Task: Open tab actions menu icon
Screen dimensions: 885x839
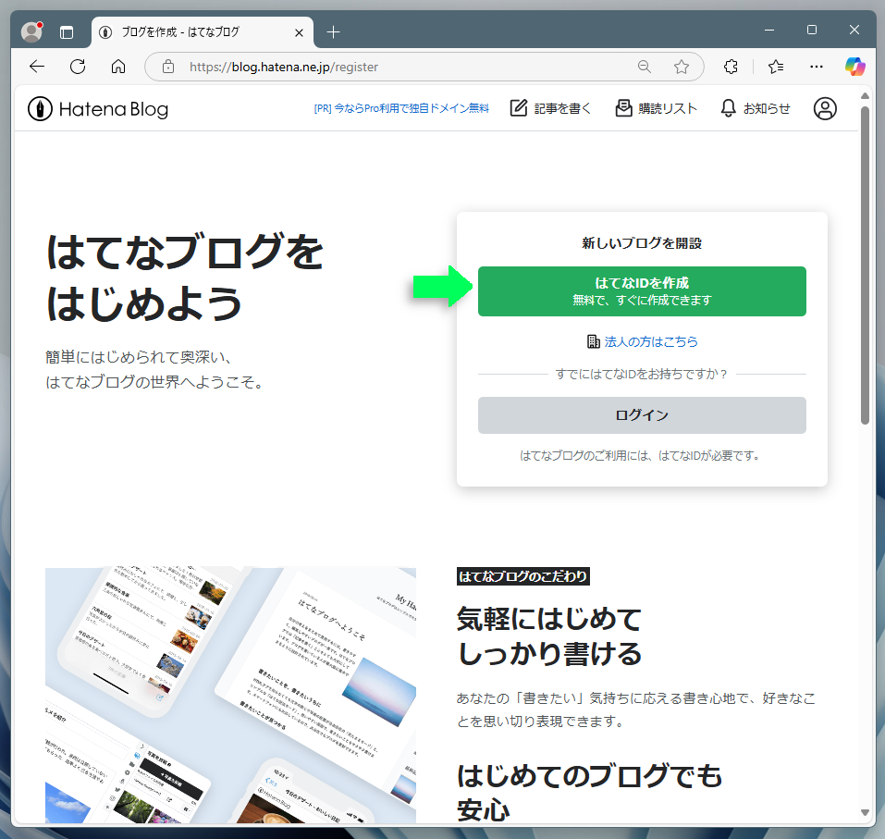Action: (x=67, y=32)
